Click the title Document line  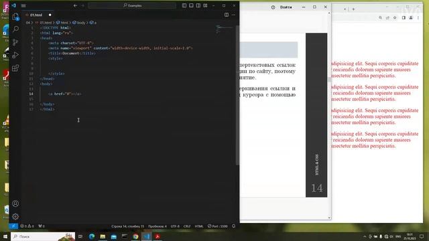point(72,54)
